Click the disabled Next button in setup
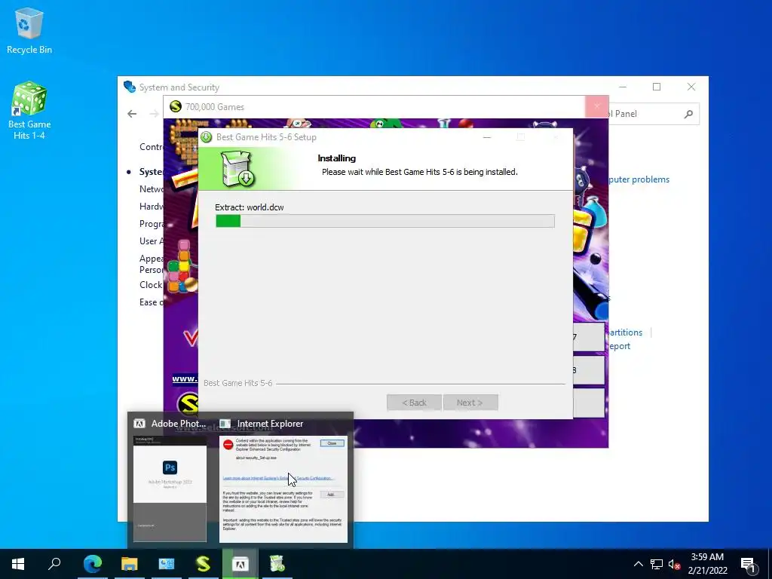 point(470,403)
